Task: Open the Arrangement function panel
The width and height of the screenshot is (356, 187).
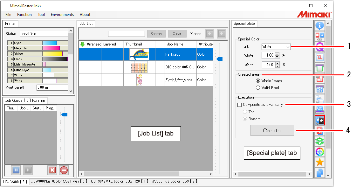Action: tap(320, 79)
